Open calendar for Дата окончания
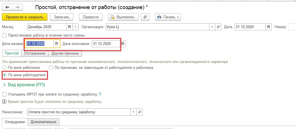Viewport: 296px width, 129px height. [123, 44]
